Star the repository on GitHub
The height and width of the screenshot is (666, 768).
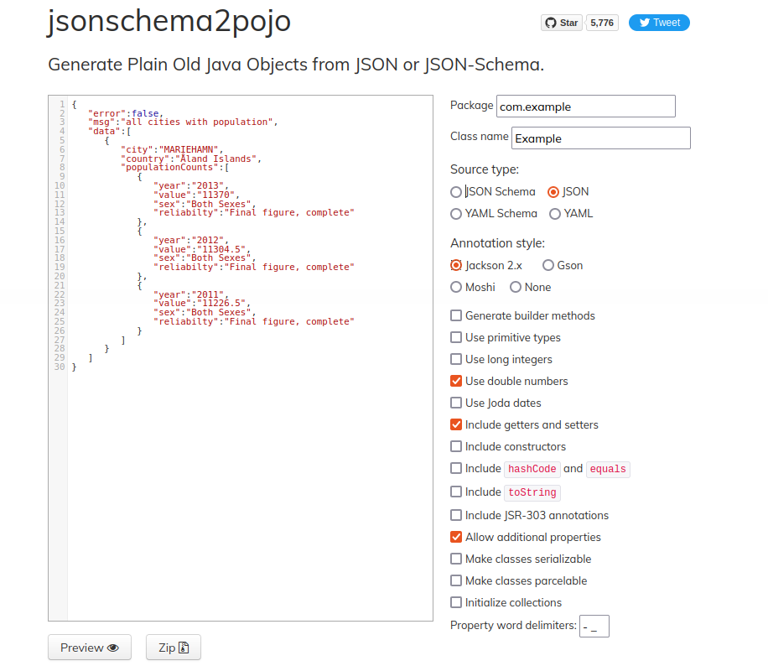tap(560, 23)
